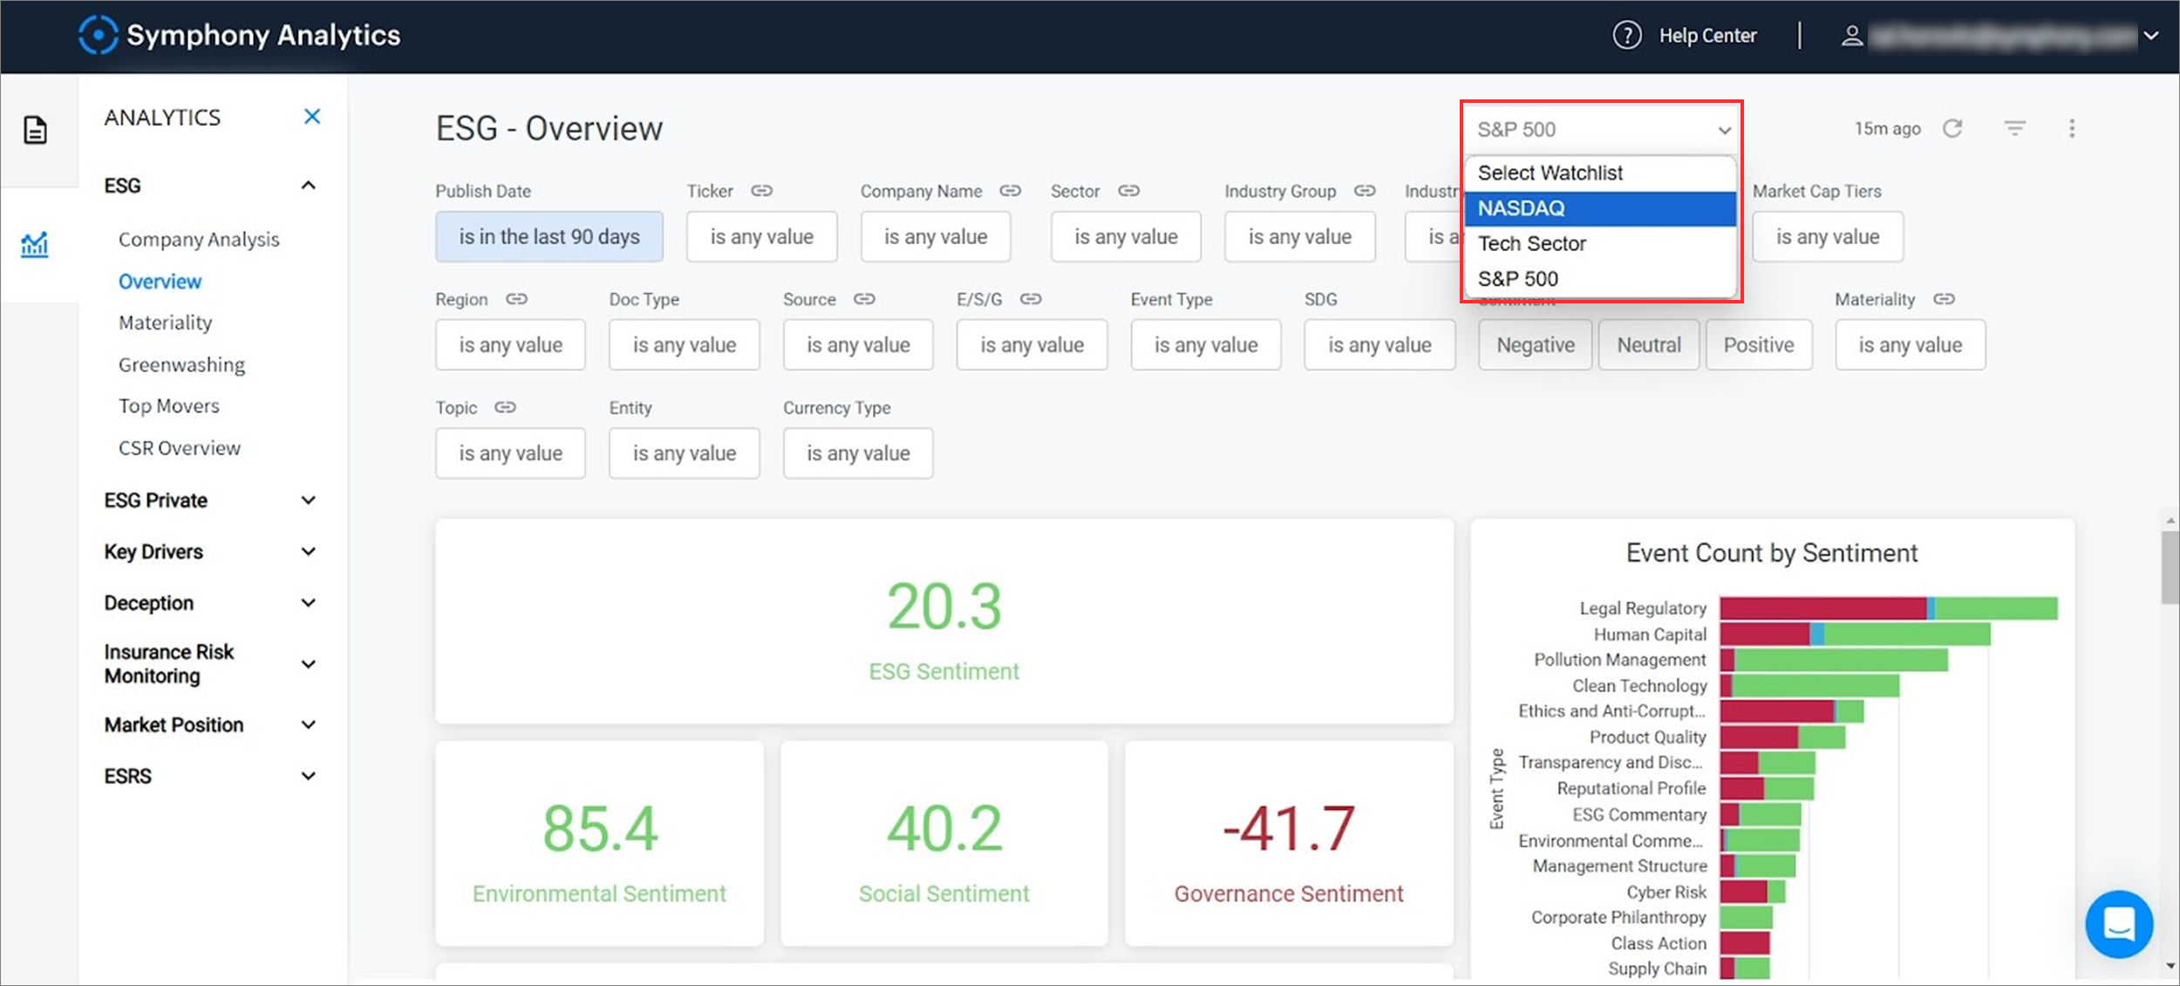Click the ESG Sentiment 20.3 tile

944,622
